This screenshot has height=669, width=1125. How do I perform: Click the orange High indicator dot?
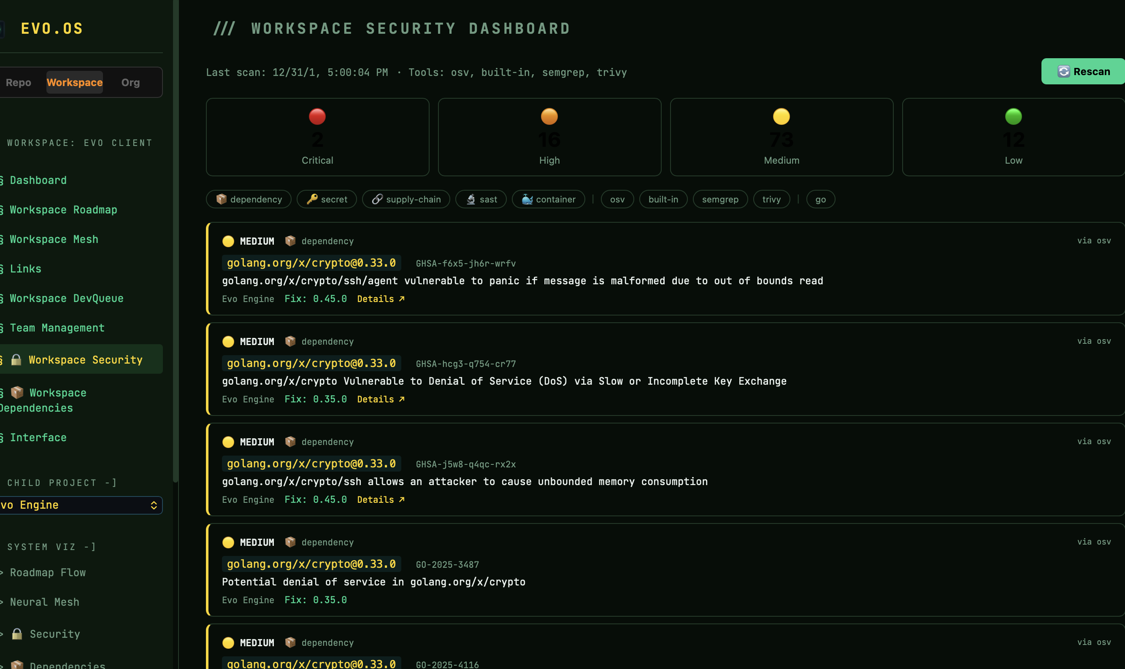549,116
